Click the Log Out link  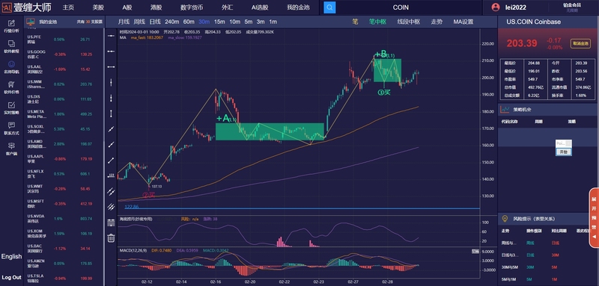click(11, 277)
